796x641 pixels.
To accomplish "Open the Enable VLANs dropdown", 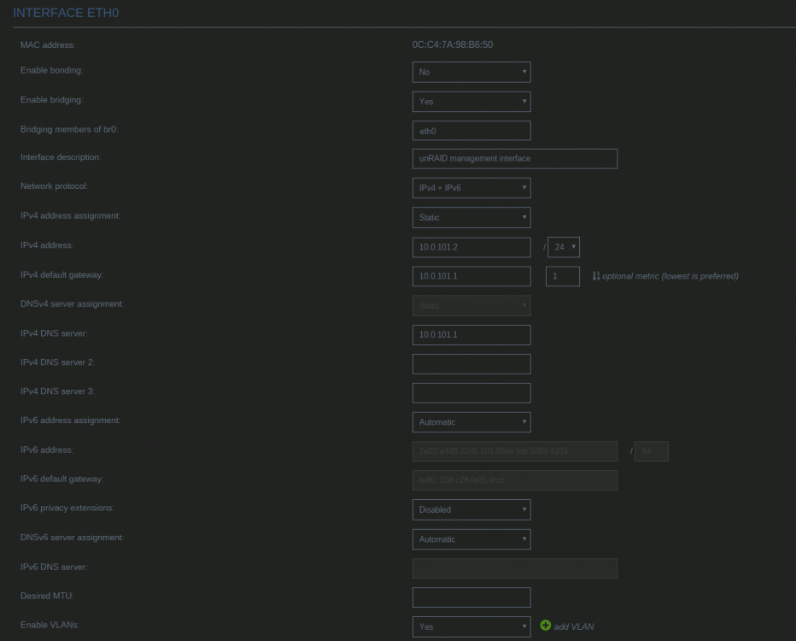I will point(471,626).
